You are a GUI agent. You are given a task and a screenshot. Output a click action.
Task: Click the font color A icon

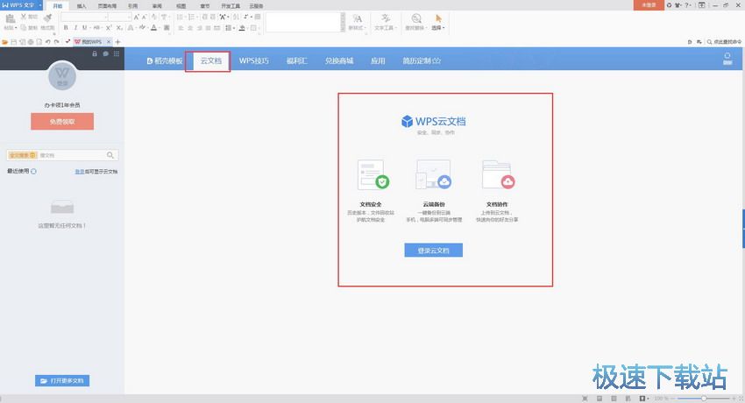click(x=153, y=28)
